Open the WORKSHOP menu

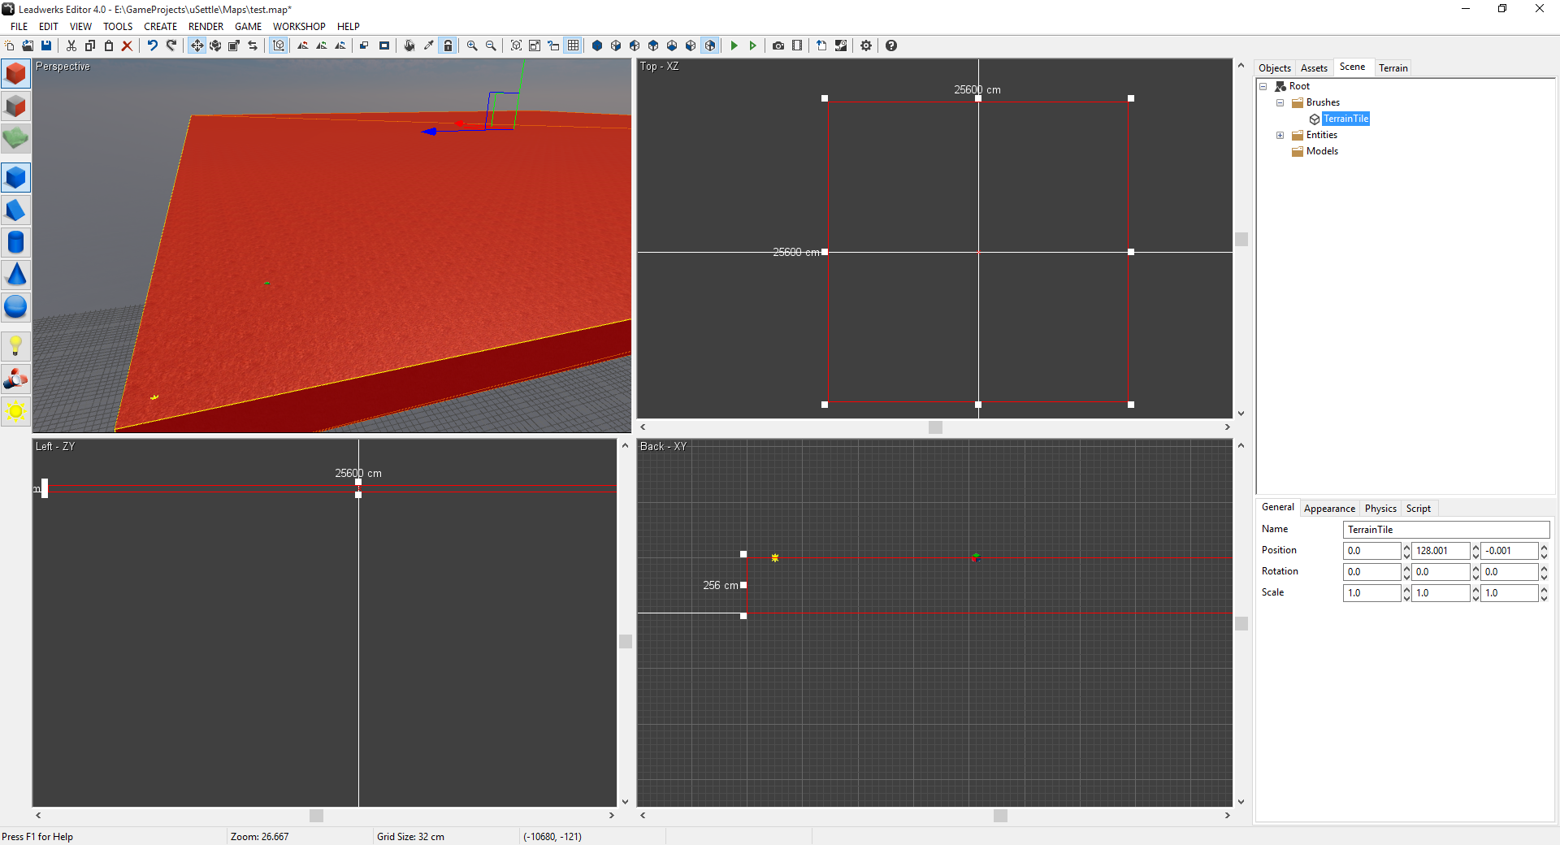[299, 27]
